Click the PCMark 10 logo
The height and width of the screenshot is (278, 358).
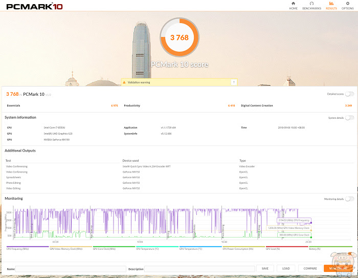click(34, 6)
